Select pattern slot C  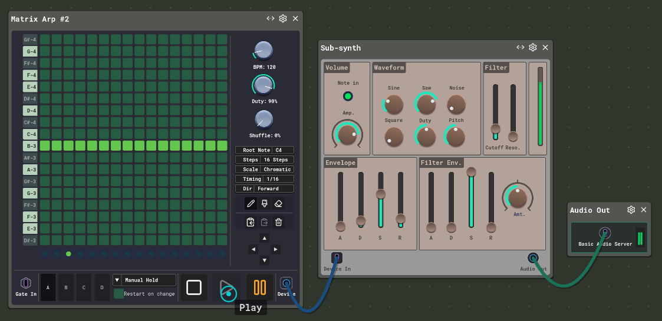point(84,287)
